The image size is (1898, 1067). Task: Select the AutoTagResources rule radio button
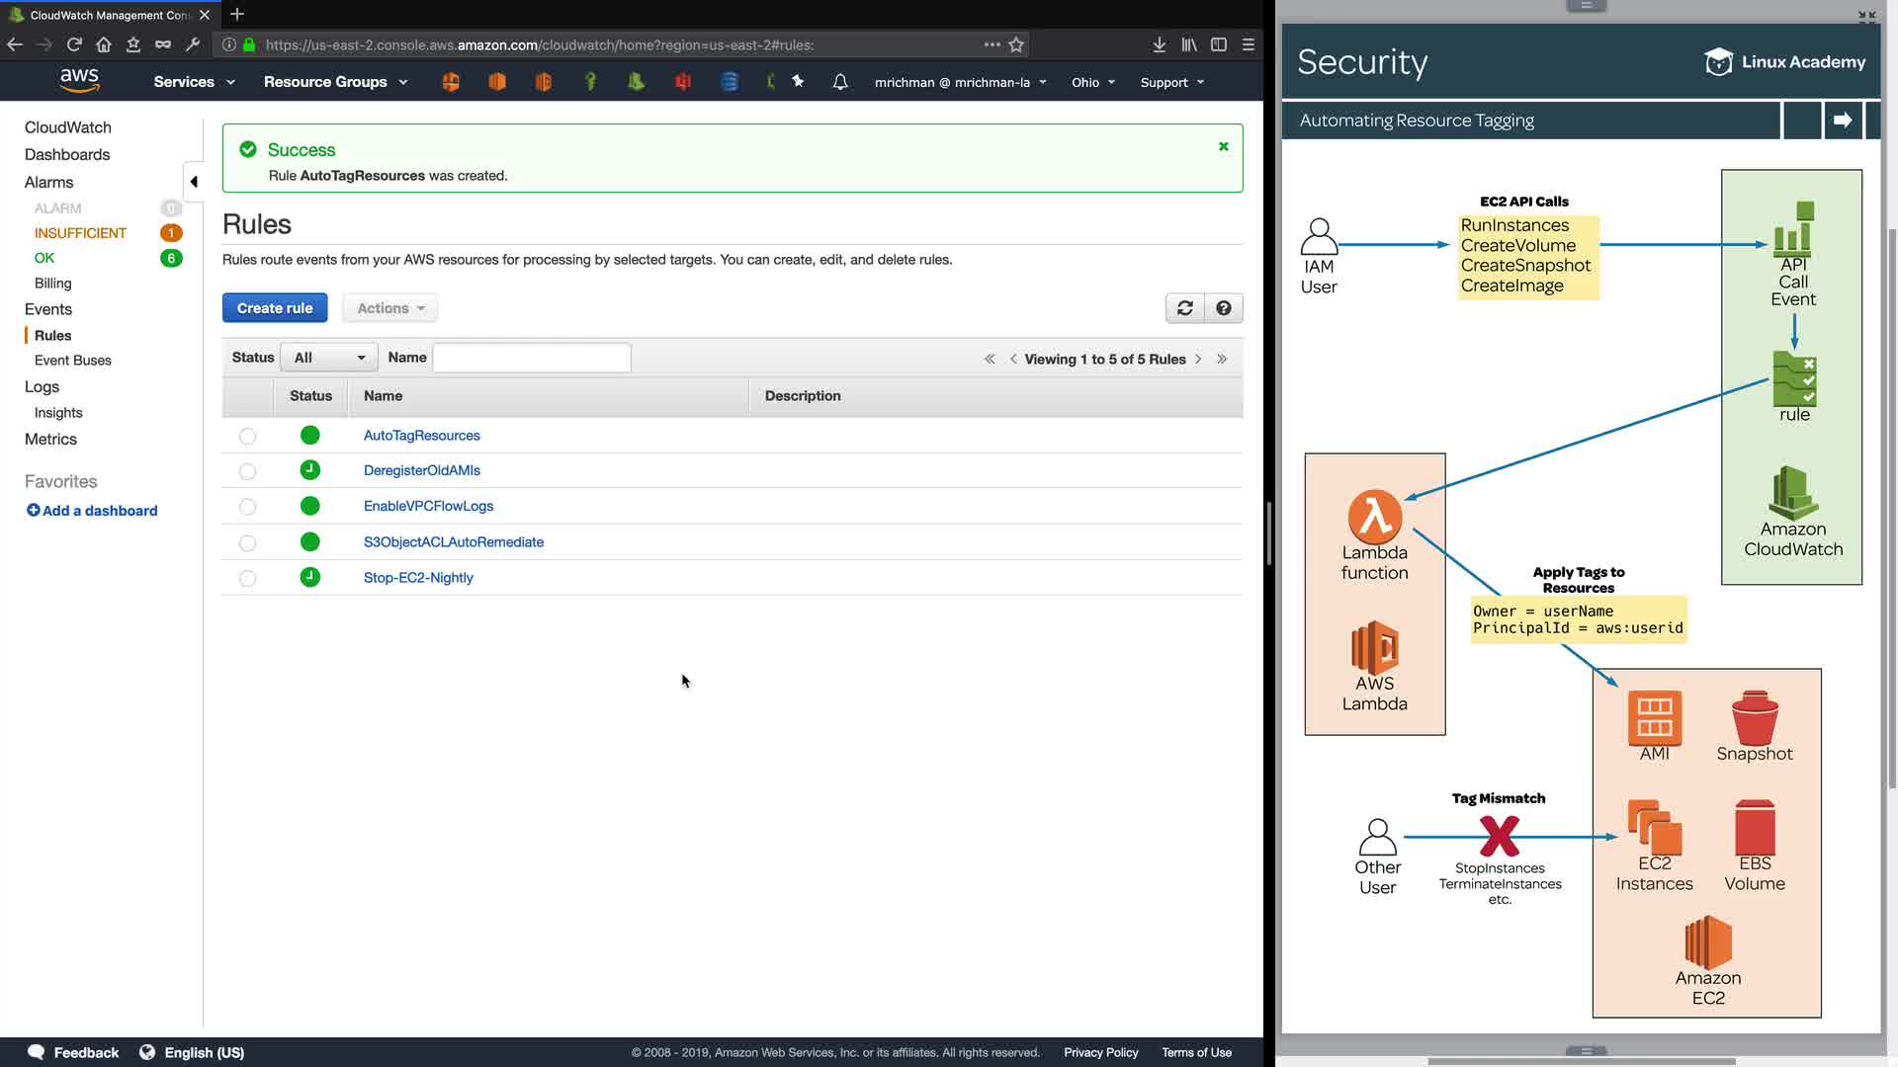pyautogui.click(x=247, y=436)
